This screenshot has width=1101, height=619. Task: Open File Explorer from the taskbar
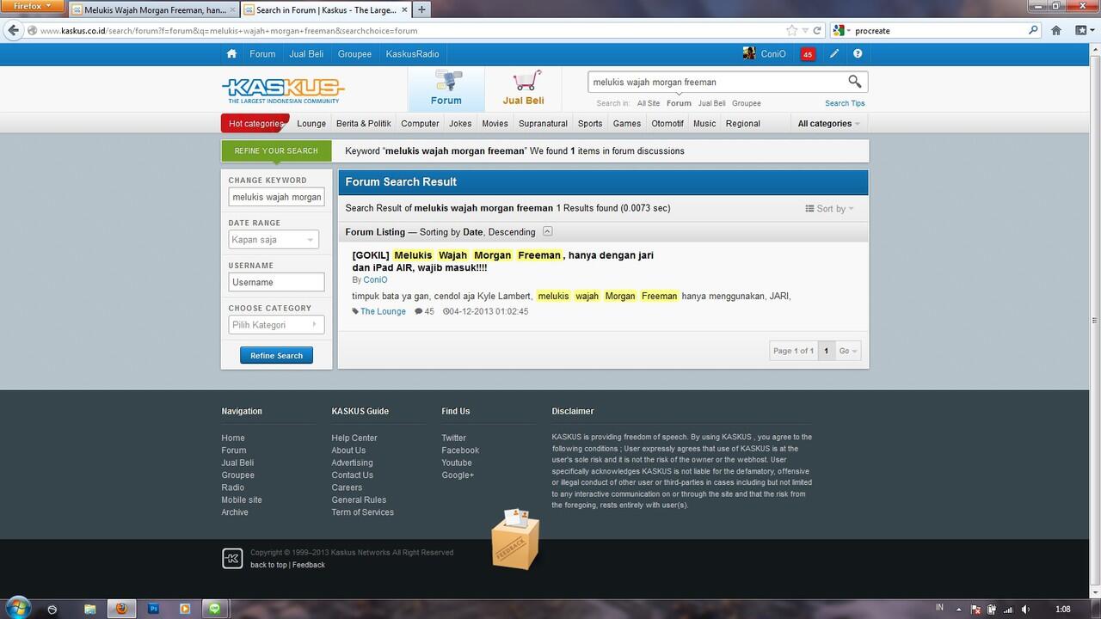(89, 609)
